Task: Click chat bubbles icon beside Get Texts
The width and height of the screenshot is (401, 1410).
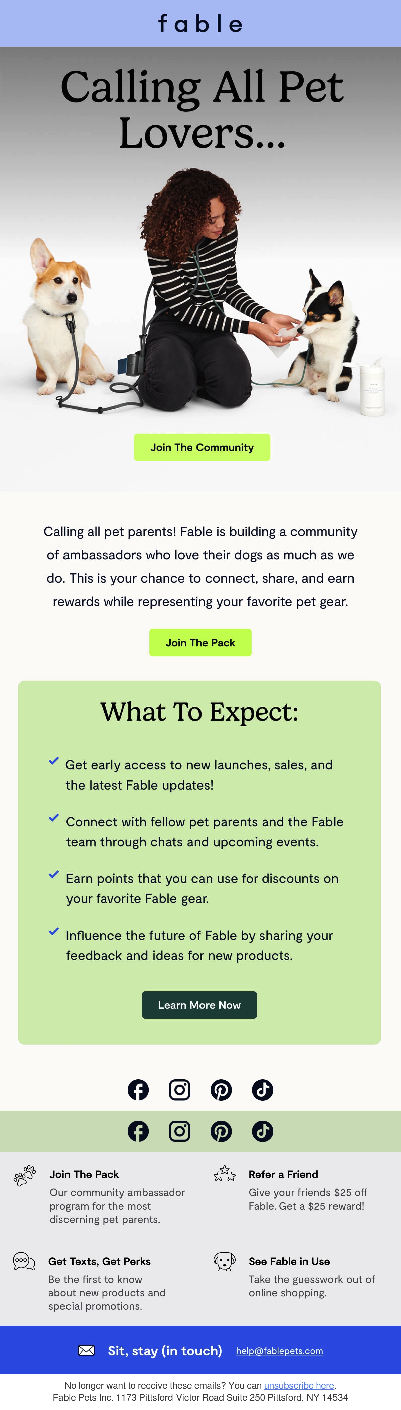Action: pyautogui.click(x=24, y=1261)
